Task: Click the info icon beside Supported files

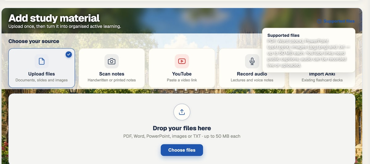Action: [319, 21]
